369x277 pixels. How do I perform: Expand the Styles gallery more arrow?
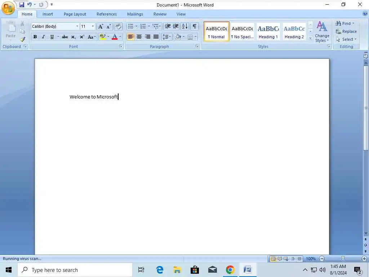pos(310,38)
